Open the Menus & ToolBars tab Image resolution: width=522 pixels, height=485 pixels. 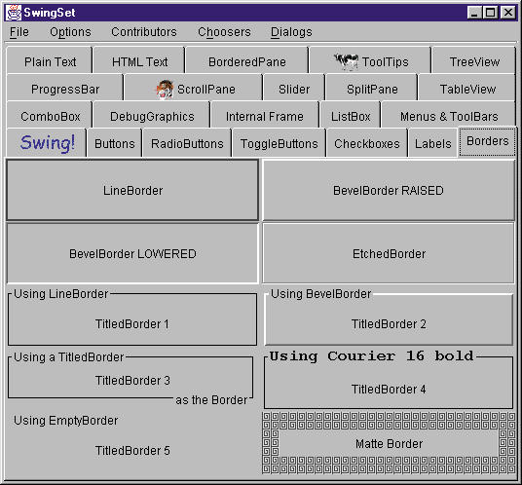(x=449, y=116)
